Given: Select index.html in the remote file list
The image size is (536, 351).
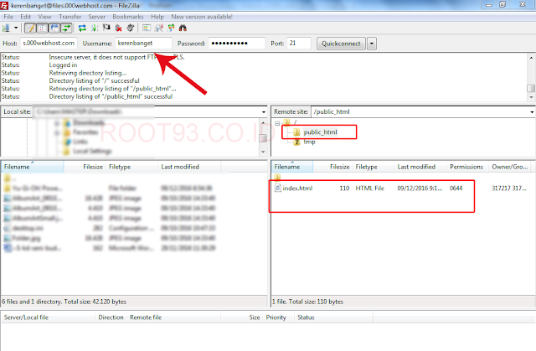Looking at the screenshot, I should [297, 188].
